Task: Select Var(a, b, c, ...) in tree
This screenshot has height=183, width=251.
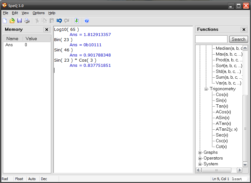Action: coord(228,83)
